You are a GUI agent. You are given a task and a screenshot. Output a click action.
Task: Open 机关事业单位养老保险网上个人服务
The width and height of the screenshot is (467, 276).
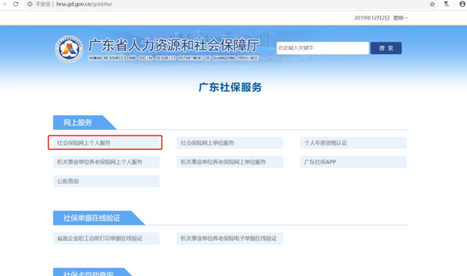106,162
